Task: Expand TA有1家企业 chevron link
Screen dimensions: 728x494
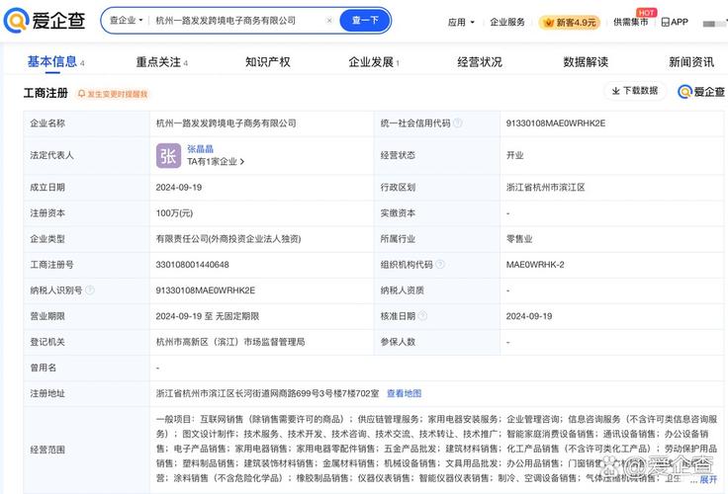Action: tap(216, 161)
